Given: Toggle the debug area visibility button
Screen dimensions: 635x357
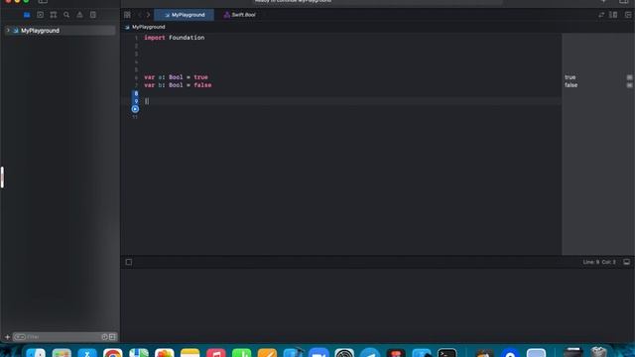Looking at the screenshot, I should point(626,262).
